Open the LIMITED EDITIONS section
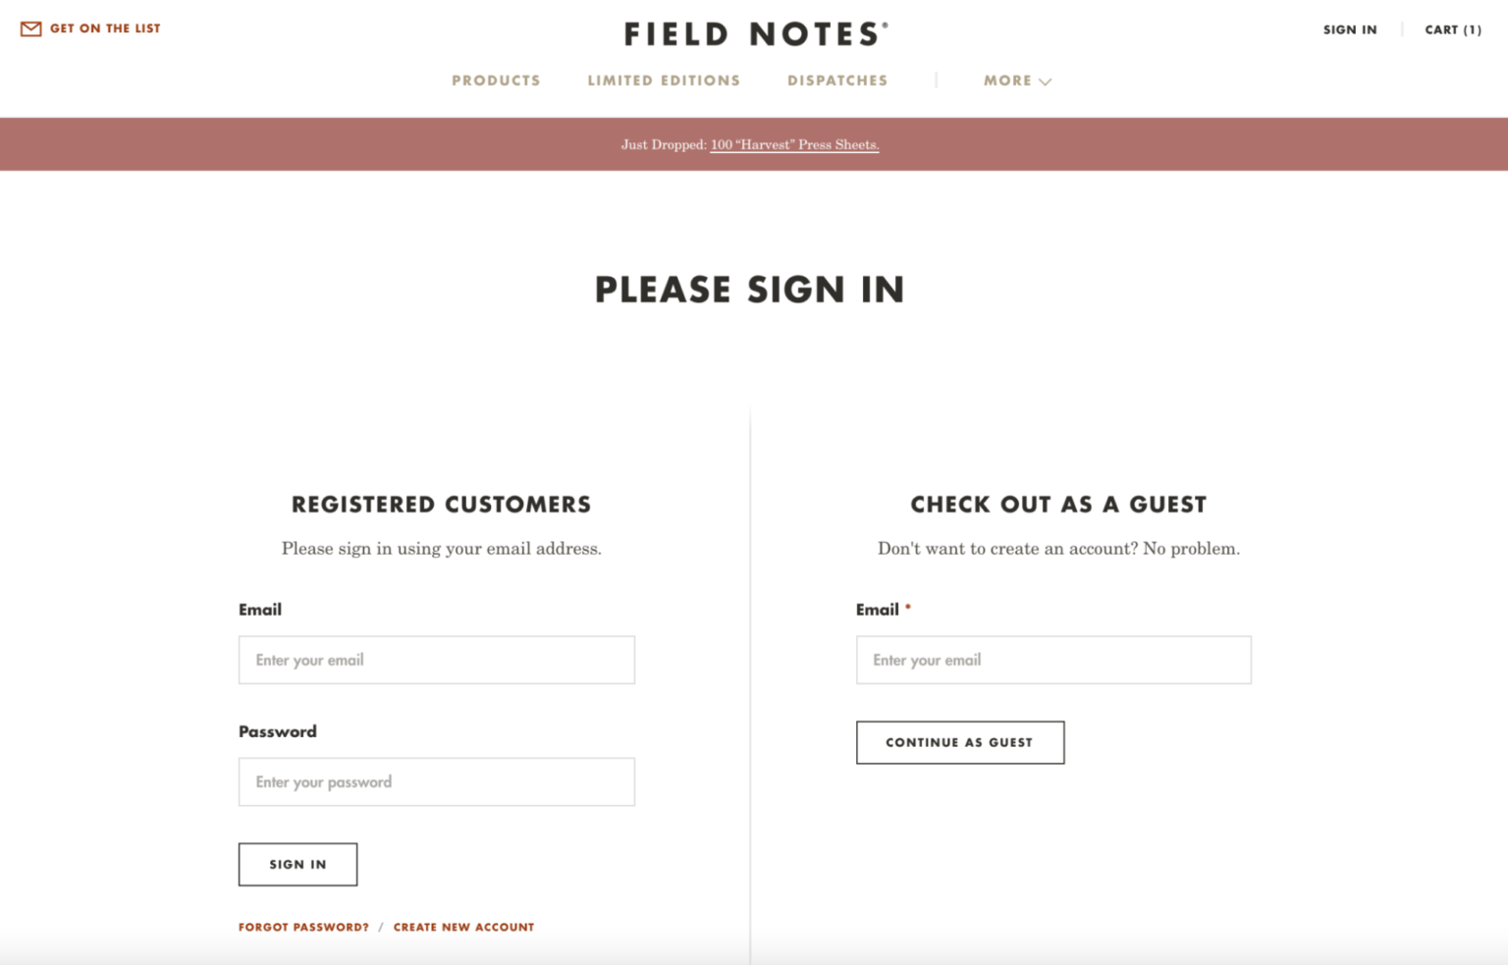This screenshot has width=1508, height=965. point(664,80)
